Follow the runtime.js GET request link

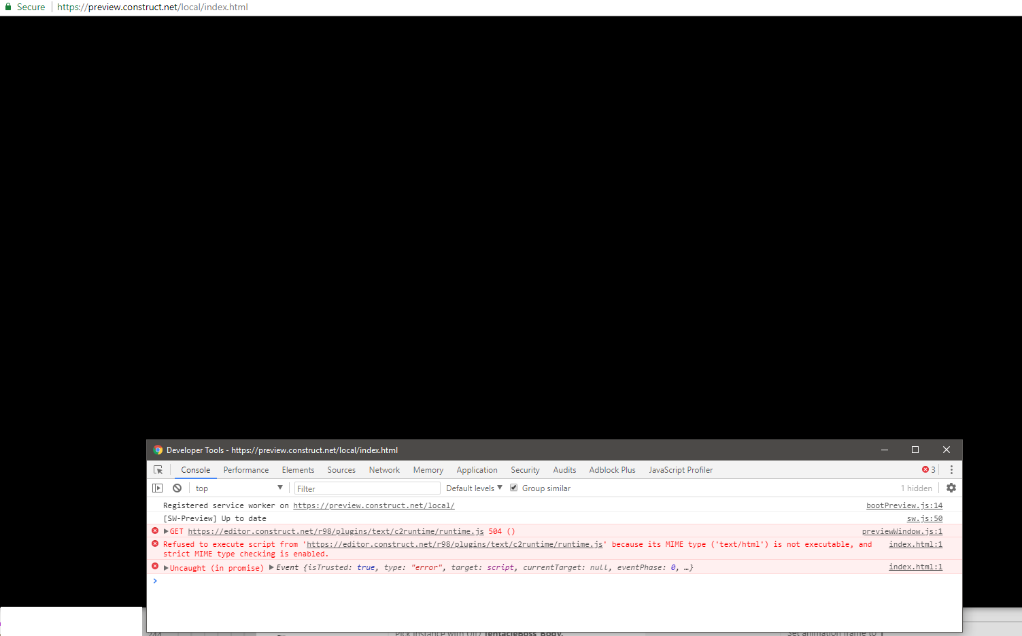pyautogui.click(x=333, y=531)
